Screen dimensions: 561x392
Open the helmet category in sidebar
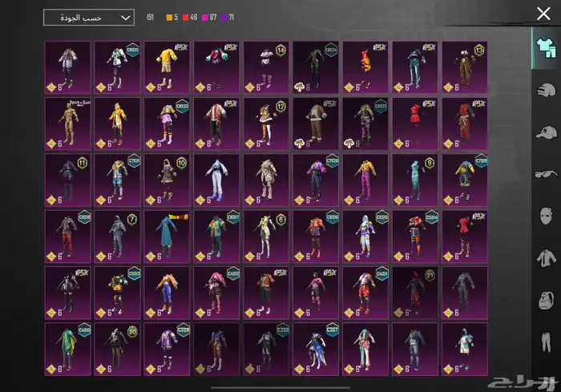pos(544,89)
